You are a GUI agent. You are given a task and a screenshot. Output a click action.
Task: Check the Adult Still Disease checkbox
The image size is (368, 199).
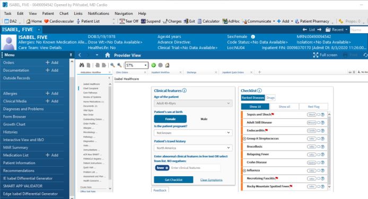[x=319, y=122]
